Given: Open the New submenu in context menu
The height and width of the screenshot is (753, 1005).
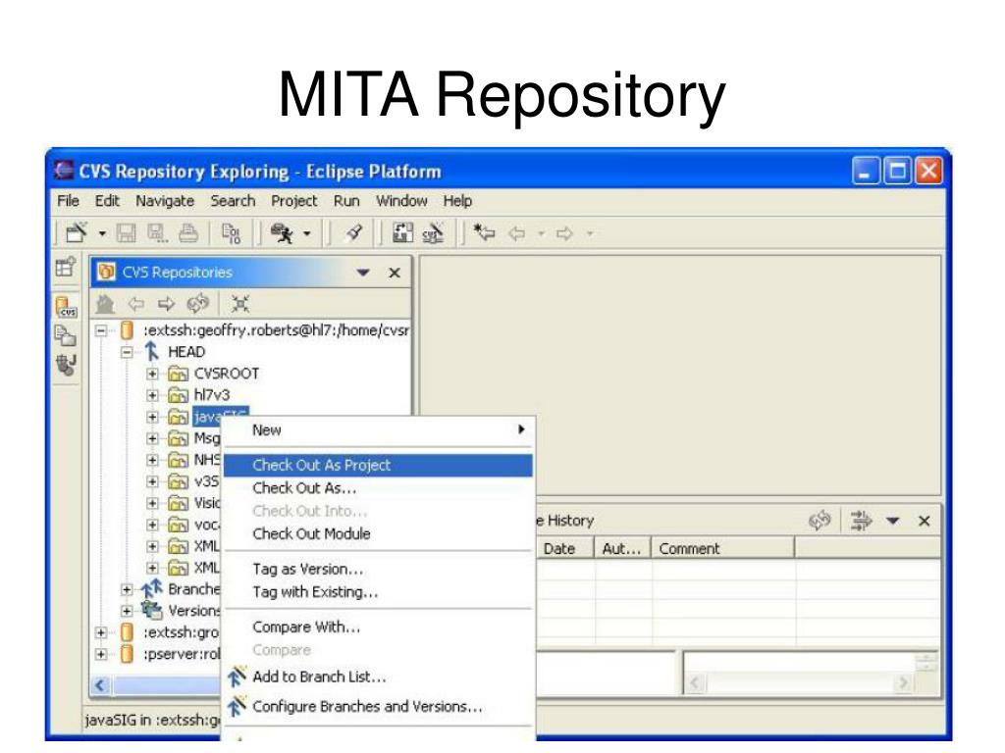Looking at the screenshot, I should click(x=379, y=430).
